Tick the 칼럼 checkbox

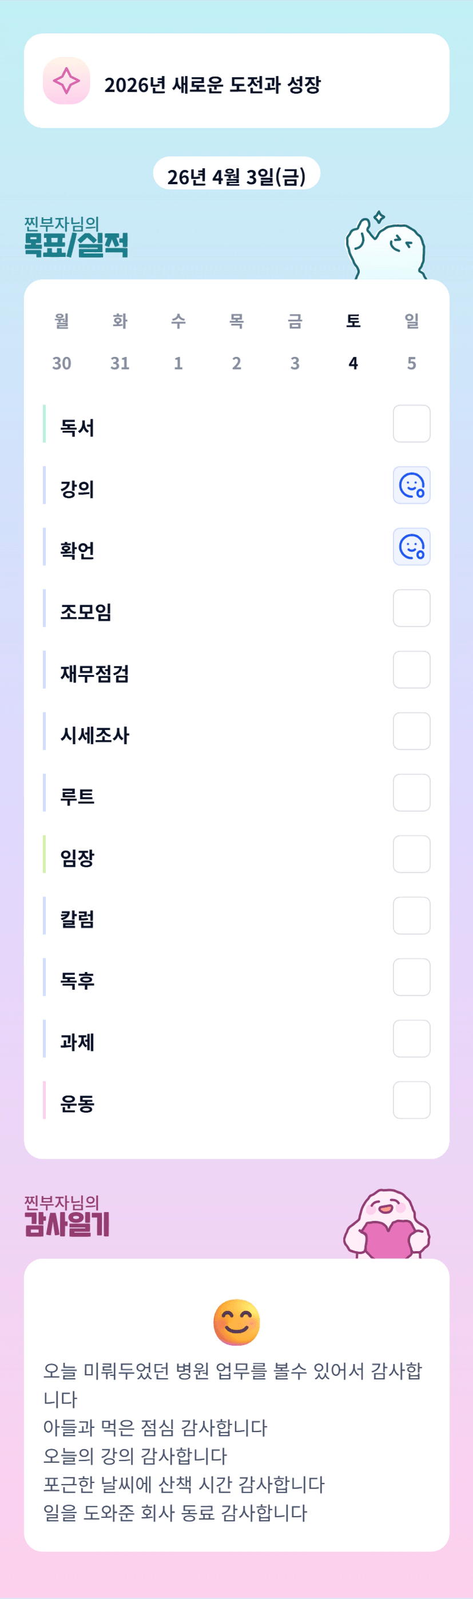click(412, 915)
